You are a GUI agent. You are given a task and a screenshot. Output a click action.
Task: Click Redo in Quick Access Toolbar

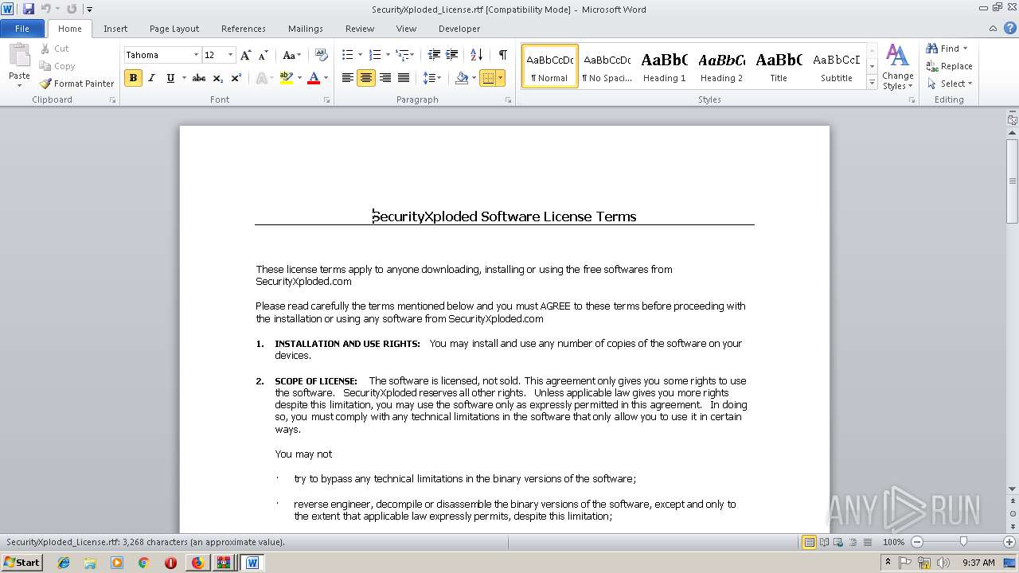pyautogui.click(x=72, y=9)
